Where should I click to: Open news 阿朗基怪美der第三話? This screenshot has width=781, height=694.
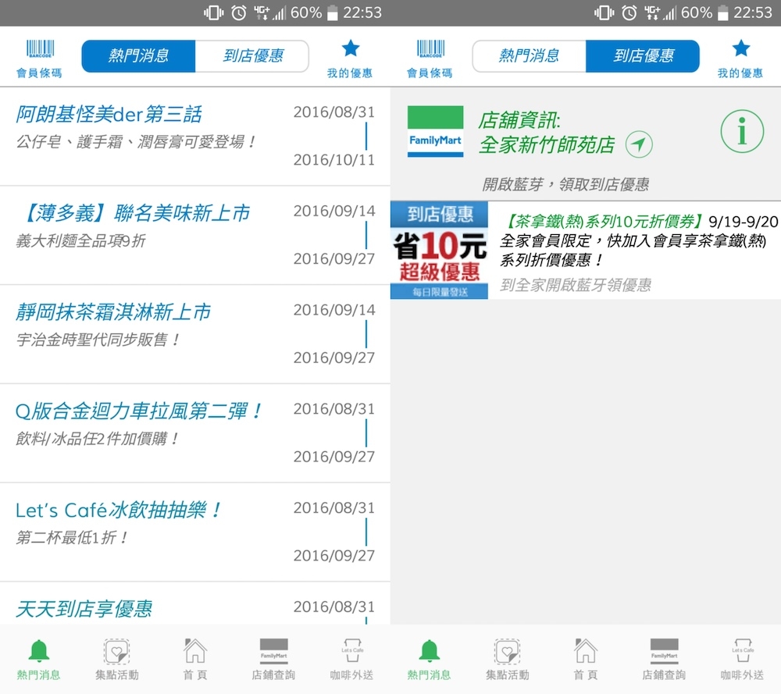194,137
